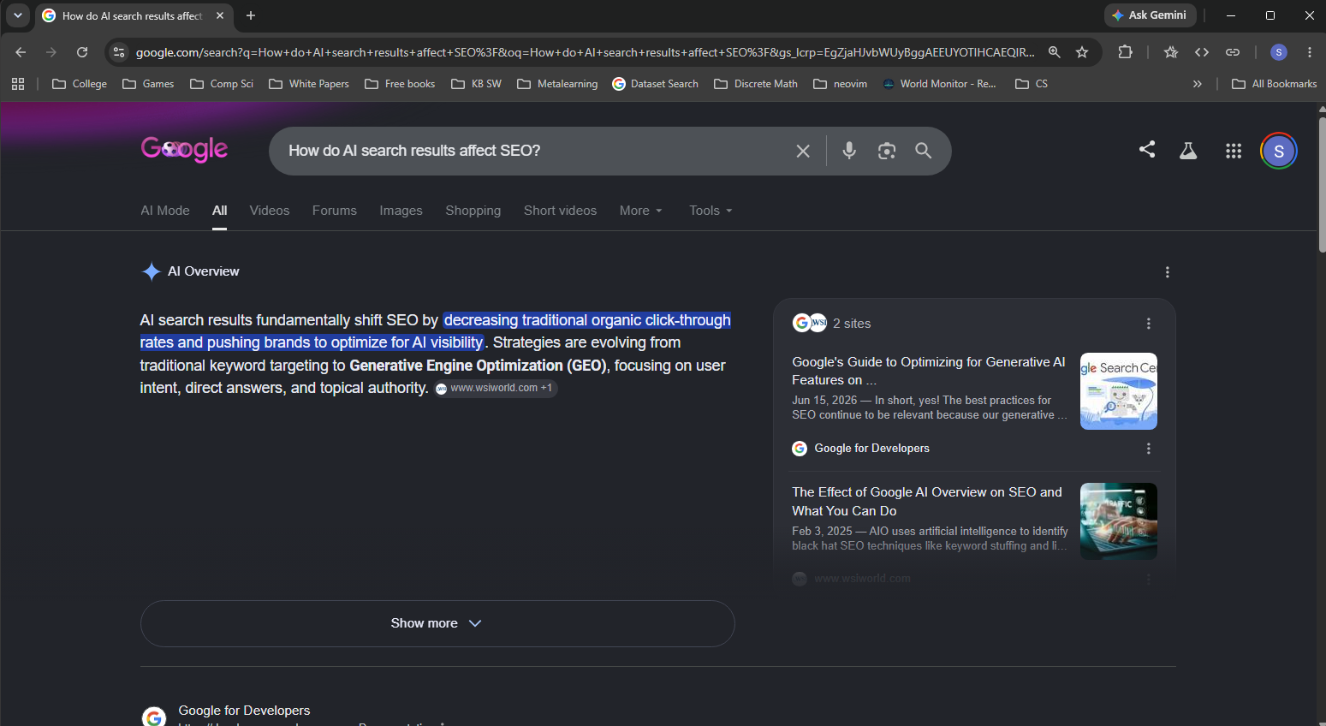1326x726 pixels.
Task: Open the All Bookmarks folder
Action: 1274,84
